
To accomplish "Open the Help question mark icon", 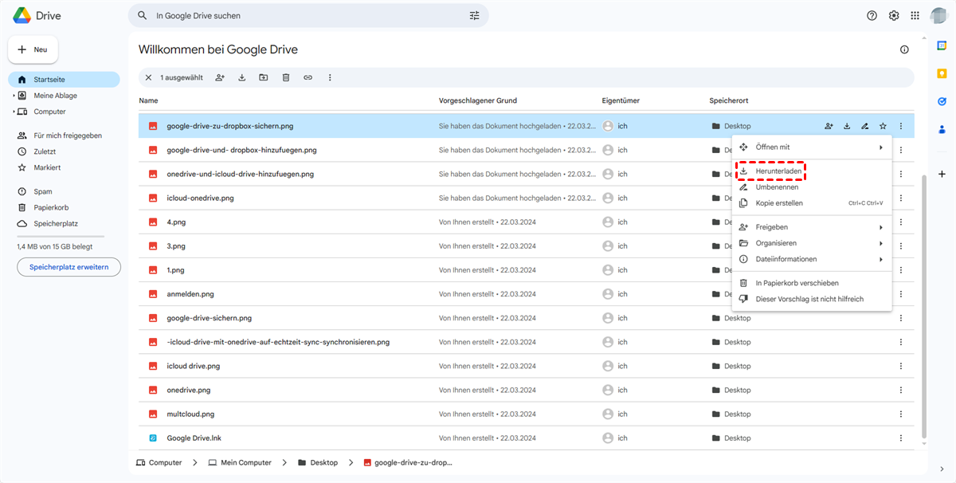I will 872,15.
